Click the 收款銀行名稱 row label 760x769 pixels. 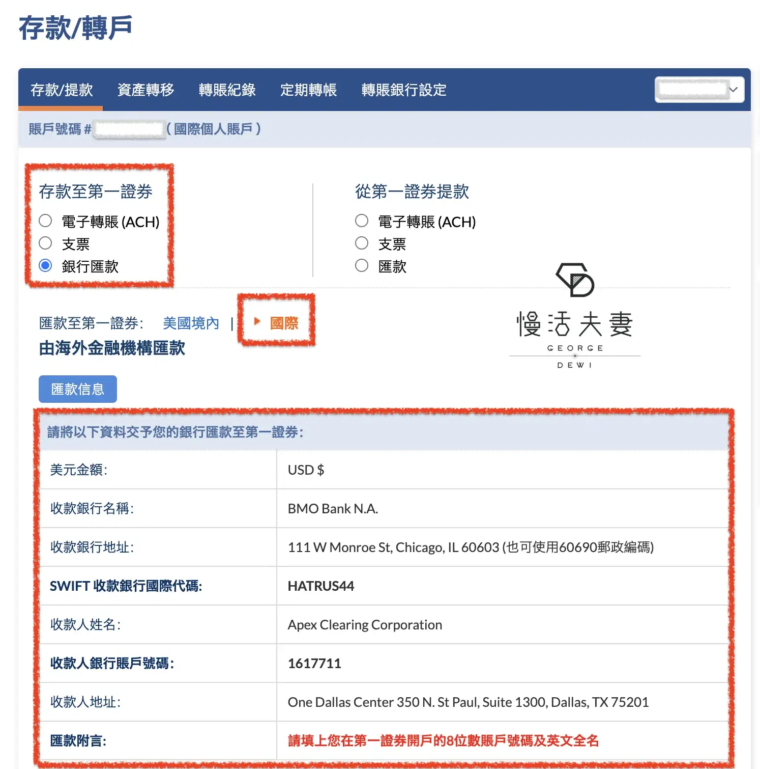(92, 509)
